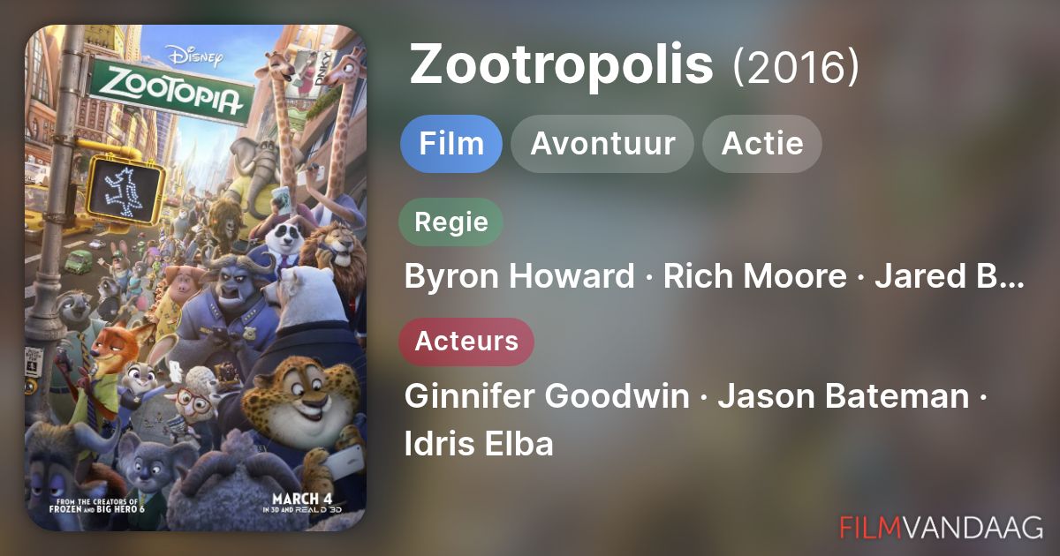
Task: Select the Actie genre tag
Action: 762,144
